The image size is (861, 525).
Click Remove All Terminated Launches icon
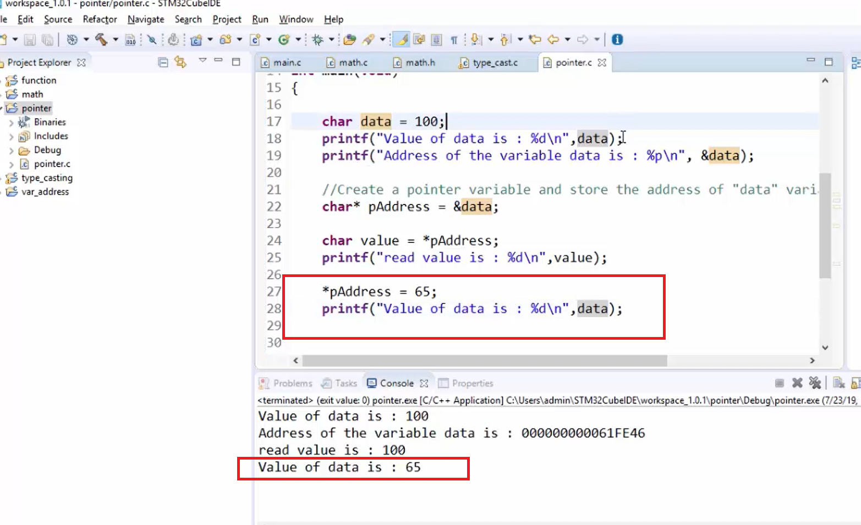pyautogui.click(x=815, y=383)
